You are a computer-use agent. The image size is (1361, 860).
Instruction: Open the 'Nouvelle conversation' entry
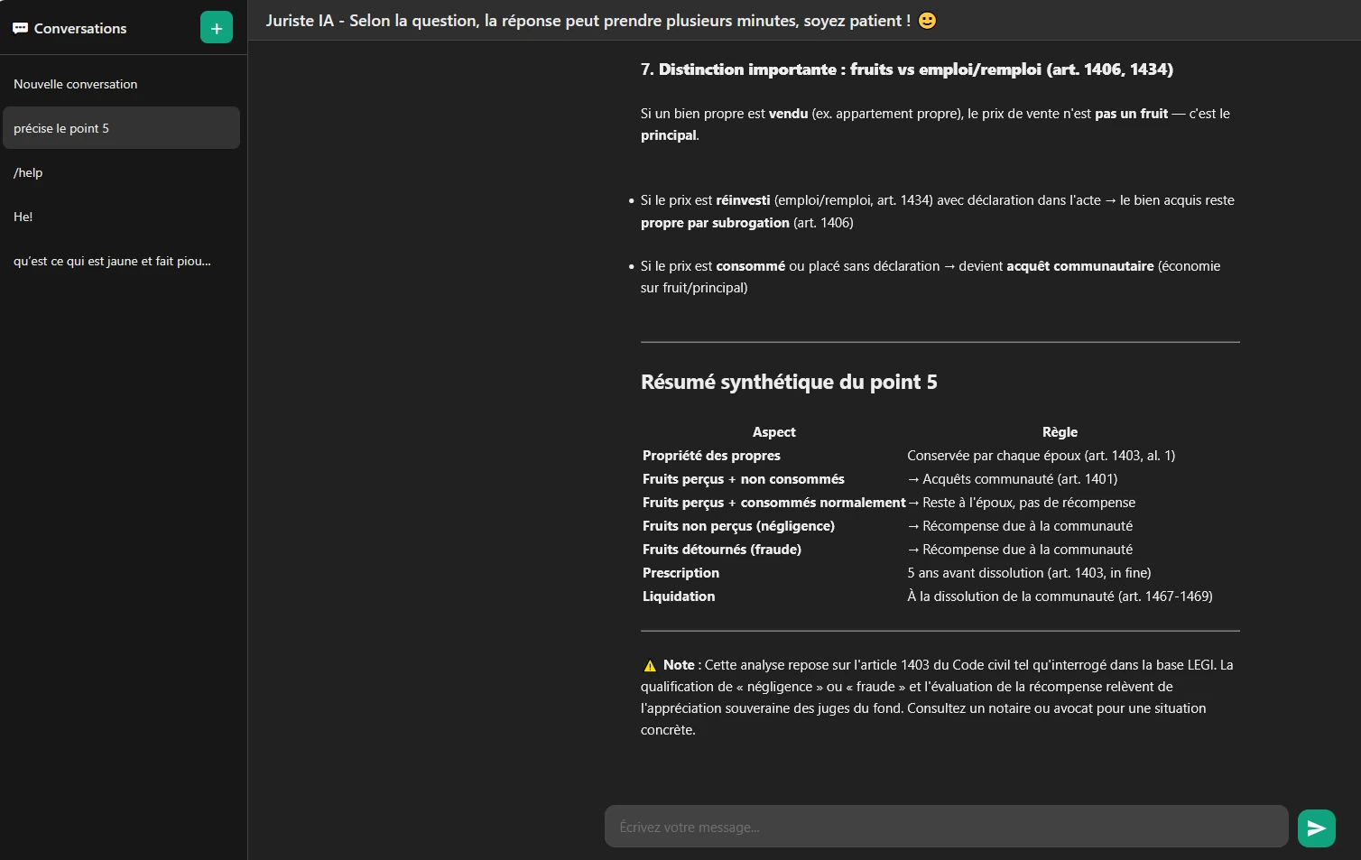121,84
